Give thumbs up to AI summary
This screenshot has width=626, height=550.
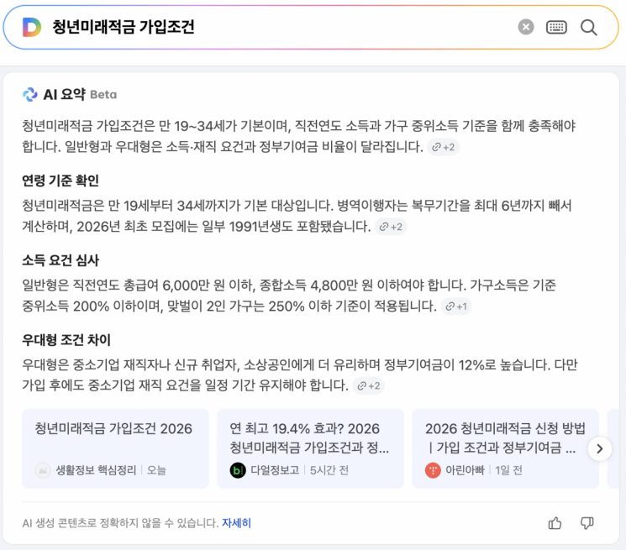[555, 523]
